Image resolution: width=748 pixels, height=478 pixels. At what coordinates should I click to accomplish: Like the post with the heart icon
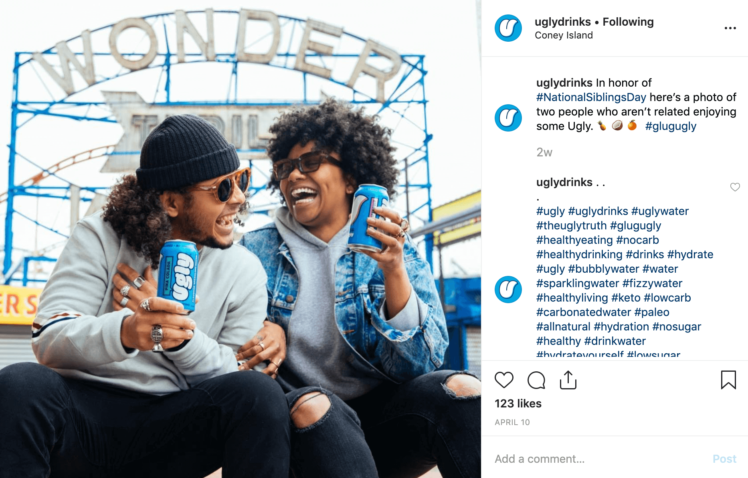tap(504, 380)
